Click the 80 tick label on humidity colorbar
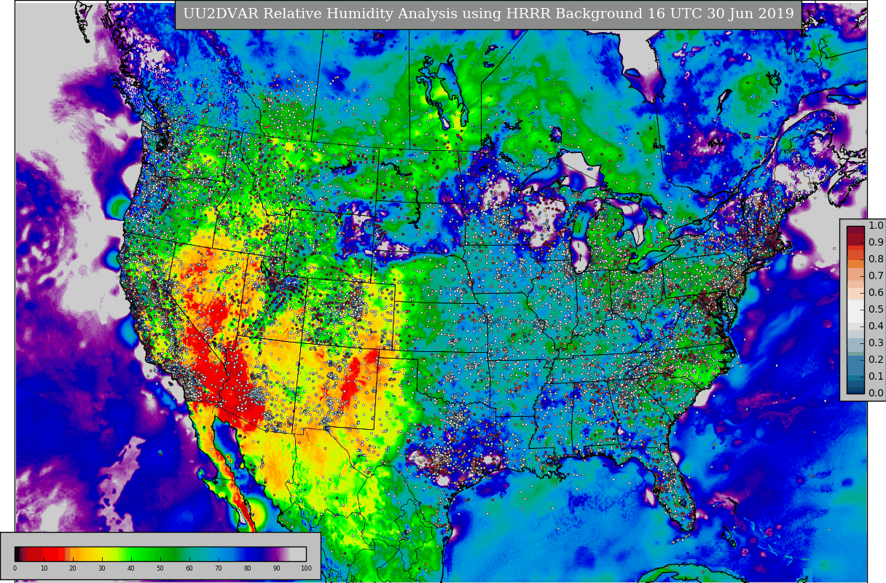This screenshot has width=886, height=583. point(248,568)
